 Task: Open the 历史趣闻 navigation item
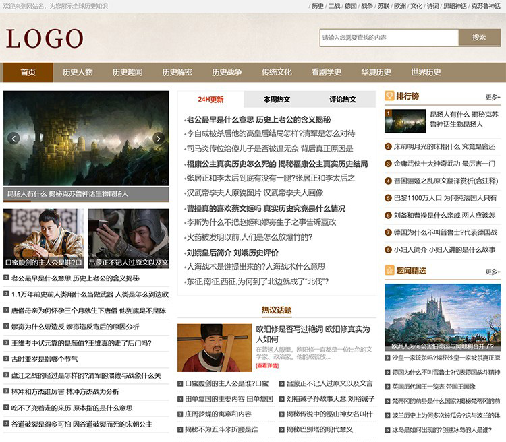click(x=128, y=72)
